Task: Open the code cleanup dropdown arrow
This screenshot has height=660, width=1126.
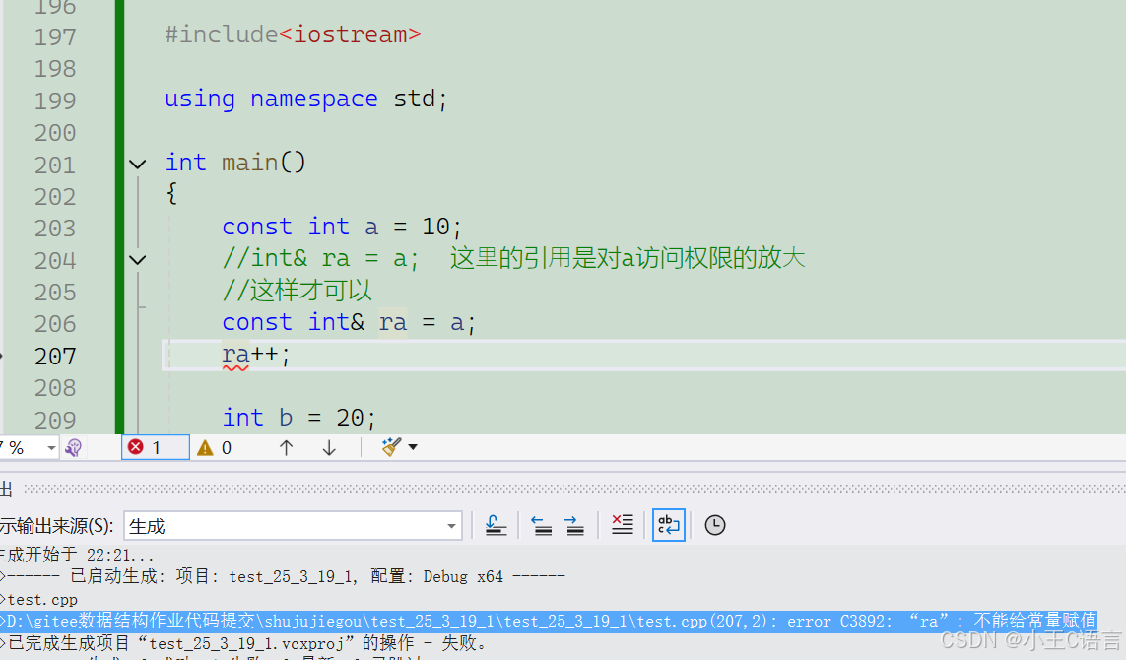Action: point(413,446)
